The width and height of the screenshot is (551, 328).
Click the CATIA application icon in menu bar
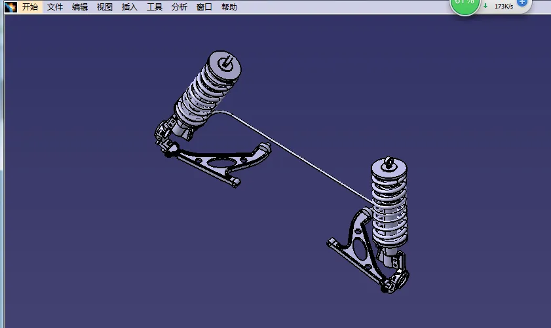[10, 7]
